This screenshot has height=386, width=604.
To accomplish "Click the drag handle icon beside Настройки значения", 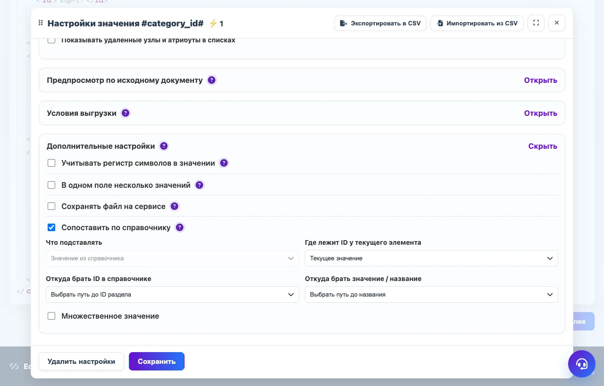I will (x=41, y=23).
